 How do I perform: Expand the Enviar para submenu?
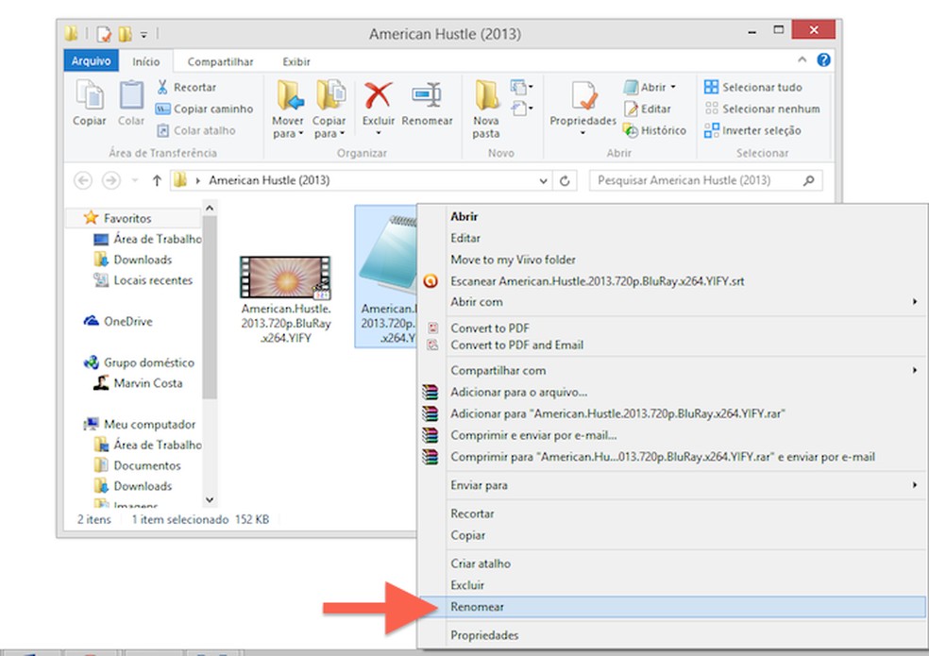[672, 485]
